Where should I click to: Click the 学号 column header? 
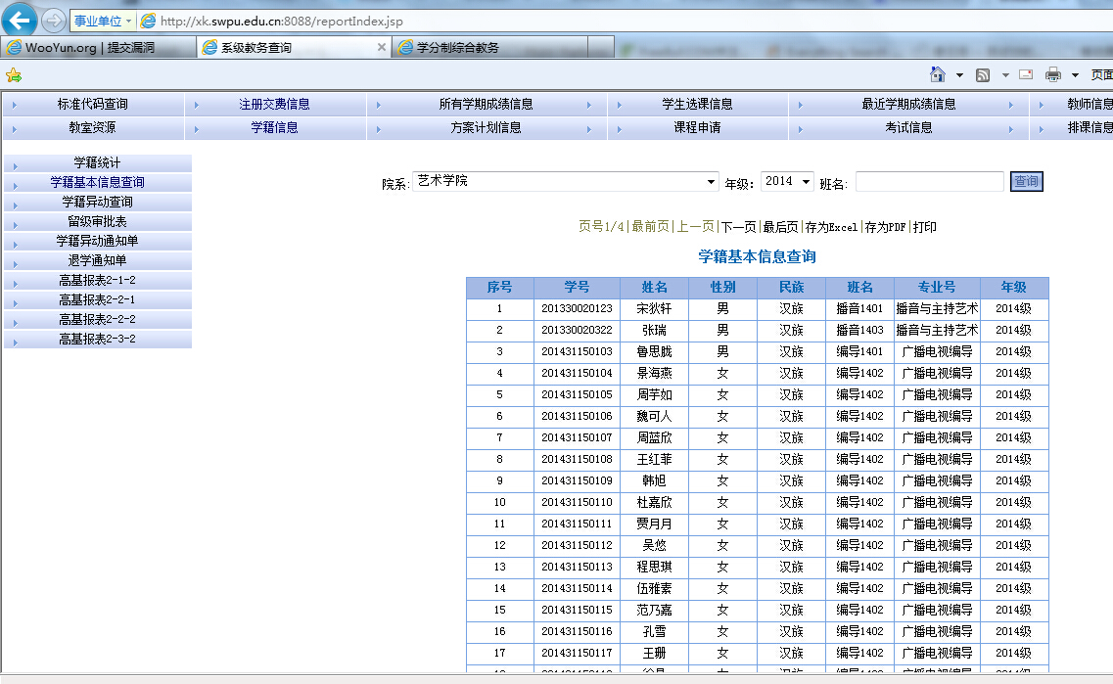[x=578, y=288]
